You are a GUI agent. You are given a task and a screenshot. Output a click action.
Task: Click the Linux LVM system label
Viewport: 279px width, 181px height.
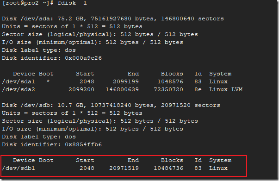tap(226, 89)
